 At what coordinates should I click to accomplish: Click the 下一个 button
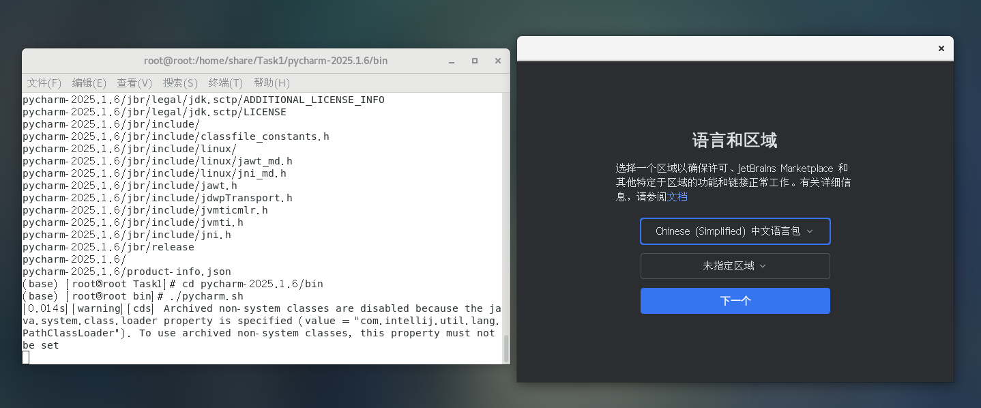(735, 301)
